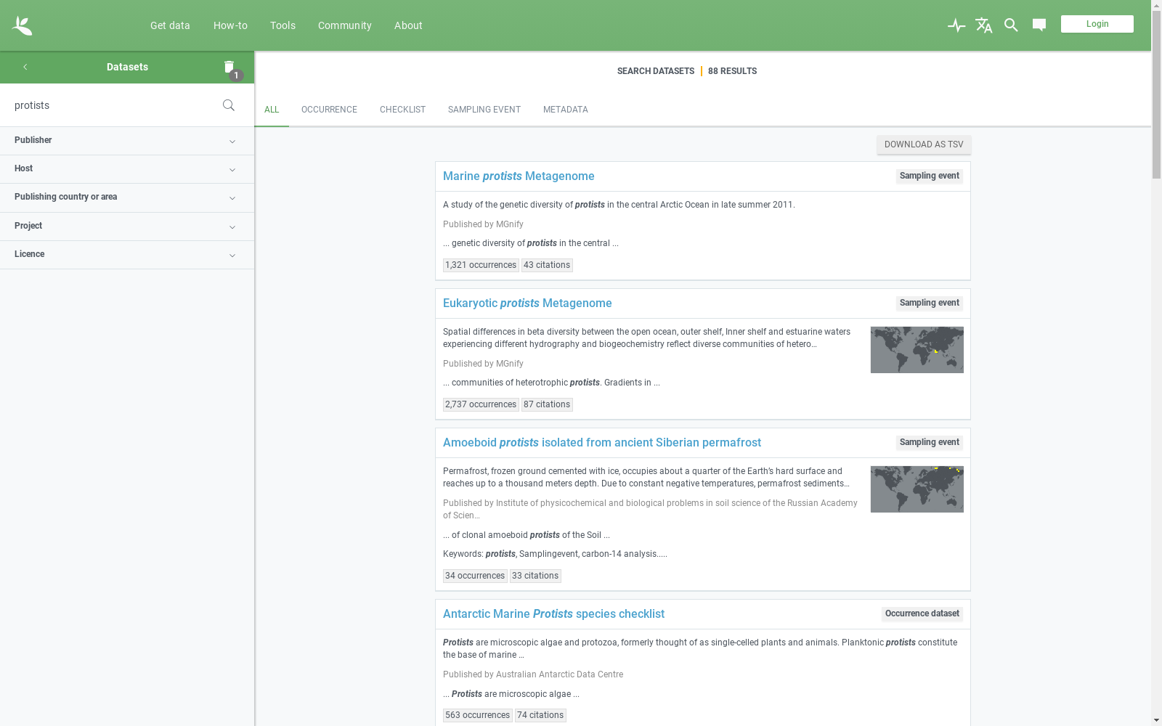Viewport: 1162px width, 726px height.
Task: Switch to the SAMPLING EVENT tab
Action: pos(484,110)
